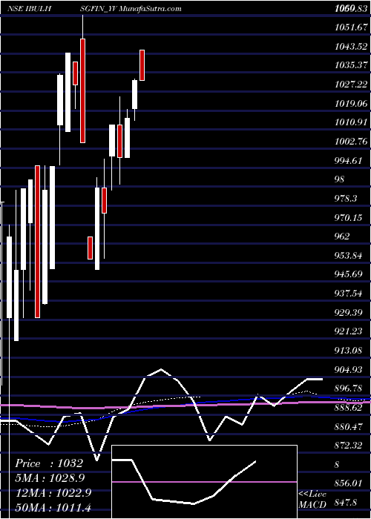Click the 1027.22 price level label
Viewport: 371px width, 519px height.
click(x=351, y=85)
